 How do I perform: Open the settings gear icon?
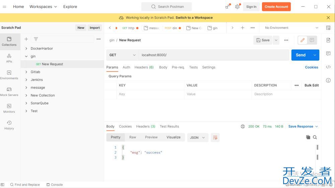[x=238, y=7]
